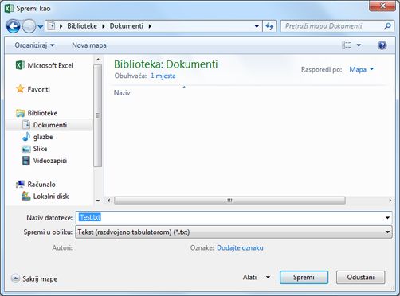This screenshot has height=296, width=400.
Task: Close the Spremi kao dialog
Action: click(382, 6)
